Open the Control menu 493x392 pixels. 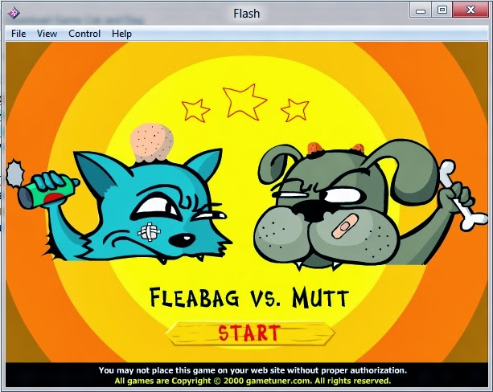point(84,34)
